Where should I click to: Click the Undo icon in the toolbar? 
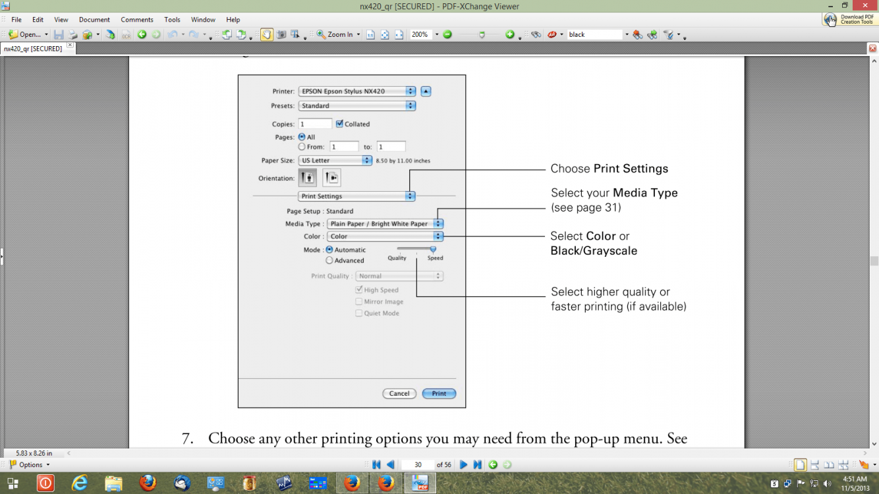click(x=173, y=34)
